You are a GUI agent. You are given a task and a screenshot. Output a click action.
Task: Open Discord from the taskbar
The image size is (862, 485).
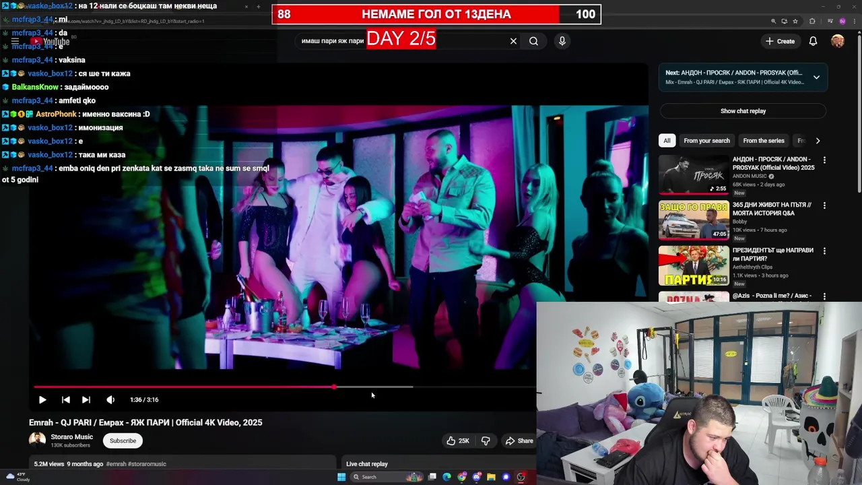click(x=477, y=477)
